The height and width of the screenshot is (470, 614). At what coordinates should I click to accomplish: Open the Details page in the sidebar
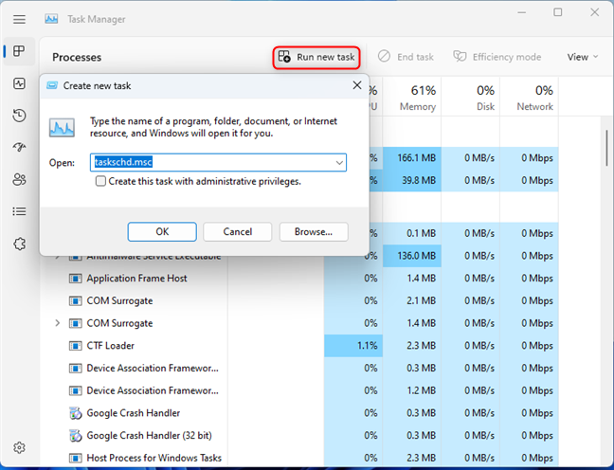pyautogui.click(x=19, y=211)
